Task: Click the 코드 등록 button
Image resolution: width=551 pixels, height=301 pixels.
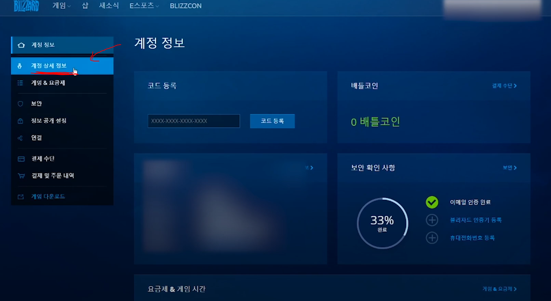Action: (x=272, y=121)
